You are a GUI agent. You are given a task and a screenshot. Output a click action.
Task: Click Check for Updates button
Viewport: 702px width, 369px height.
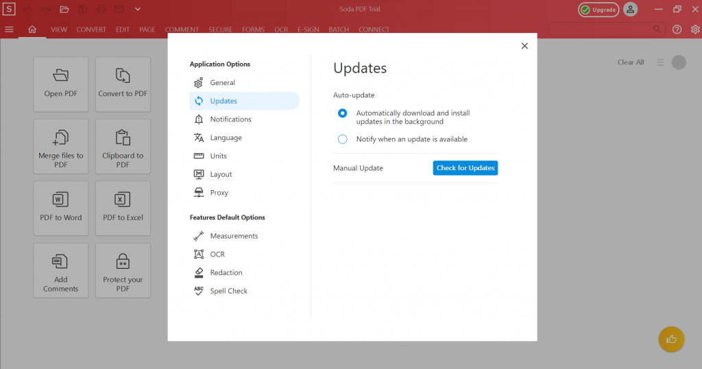[x=465, y=168]
